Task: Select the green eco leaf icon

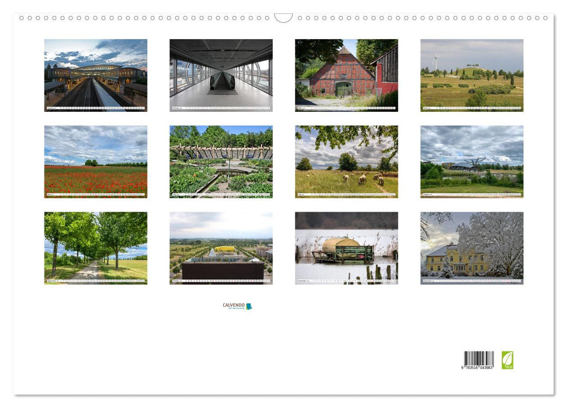Action: tap(507, 360)
